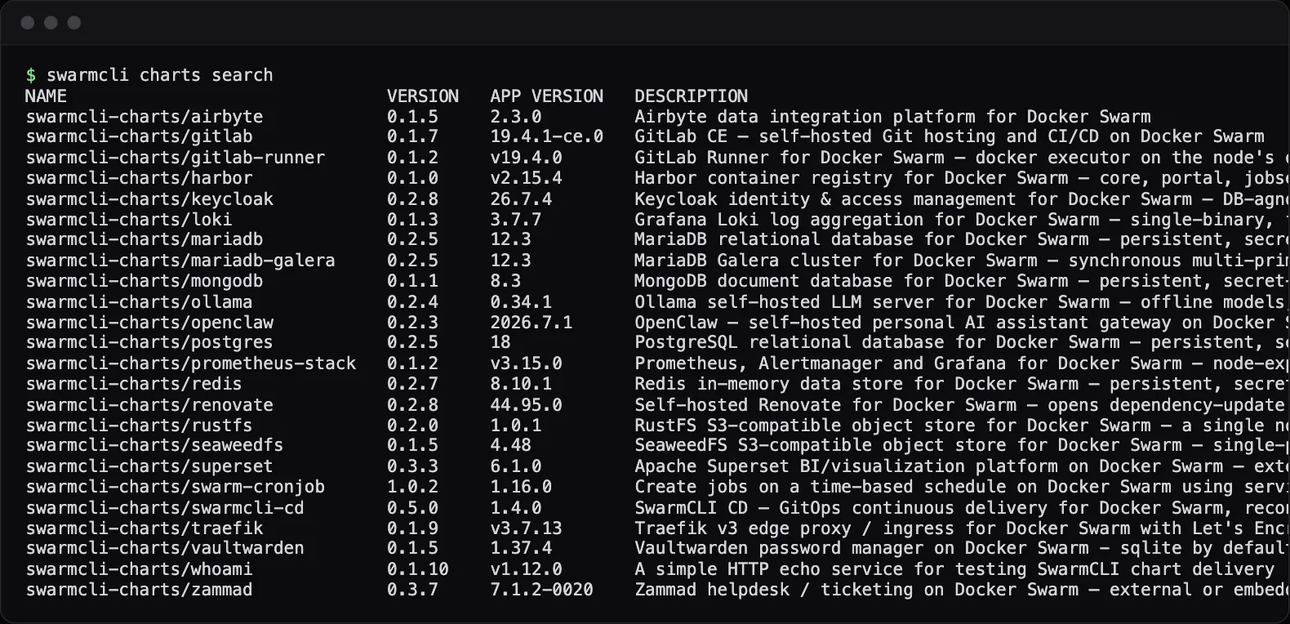Click the Vaultwarden password manager description
Screen dimensions: 1290x624
click(962, 549)
